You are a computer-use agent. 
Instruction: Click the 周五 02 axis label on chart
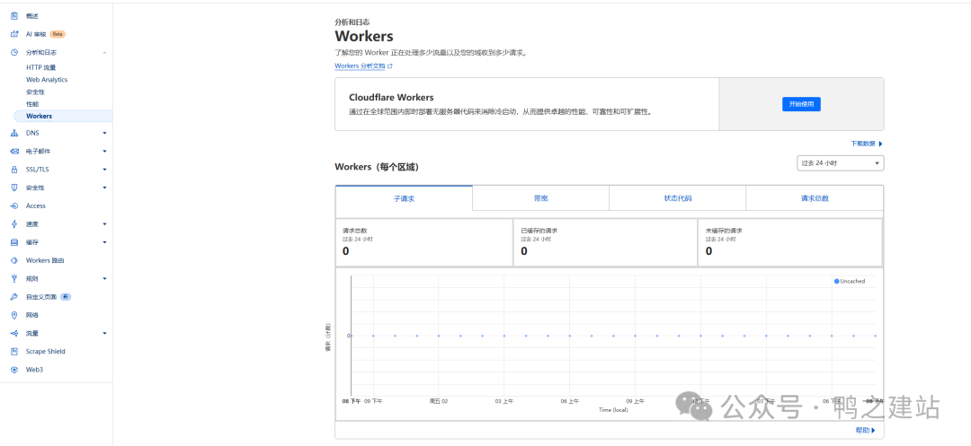439,401
